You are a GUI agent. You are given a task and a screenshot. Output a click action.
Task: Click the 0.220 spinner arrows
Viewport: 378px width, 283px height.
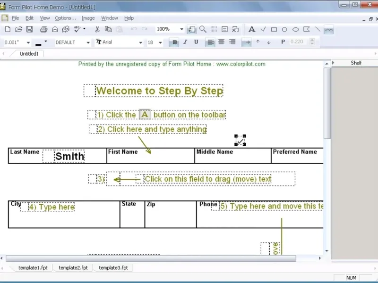(312, 42)
